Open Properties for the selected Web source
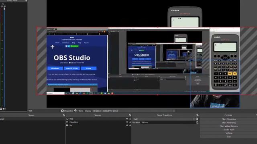Viewport: 257px width, 144px height. point(67,111)
